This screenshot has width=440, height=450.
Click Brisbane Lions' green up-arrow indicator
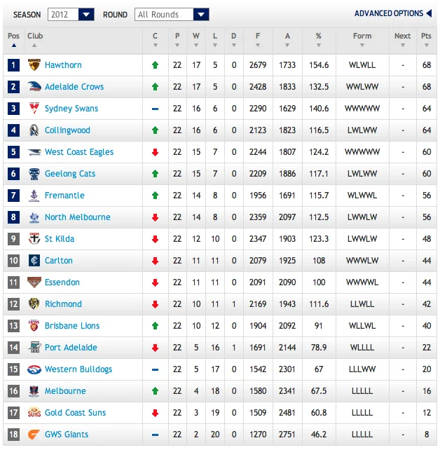[155, 326]
